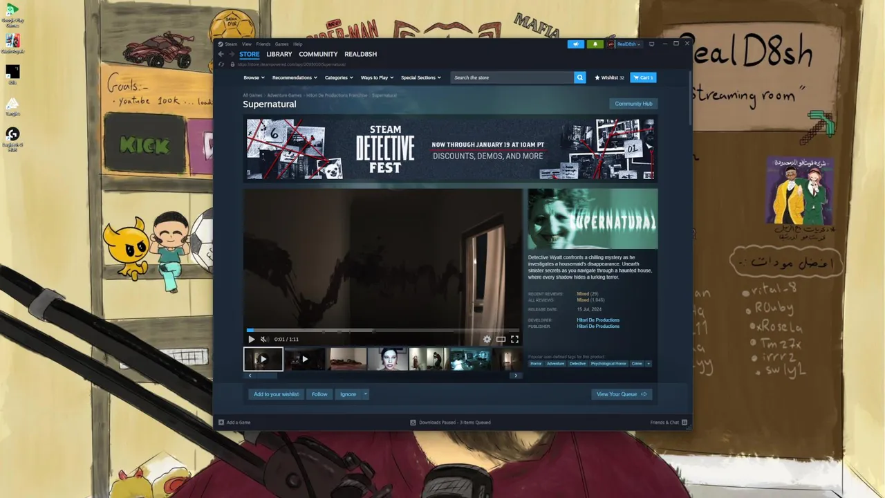The image size is (885, 498).
Task: Open the Help menu
Action: (297, 44)
